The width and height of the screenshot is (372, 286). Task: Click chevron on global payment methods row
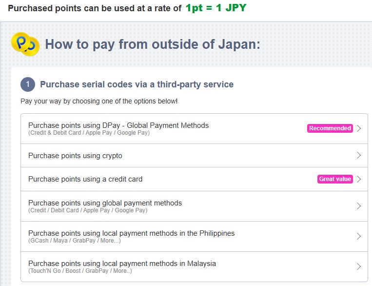click(359, 206)
